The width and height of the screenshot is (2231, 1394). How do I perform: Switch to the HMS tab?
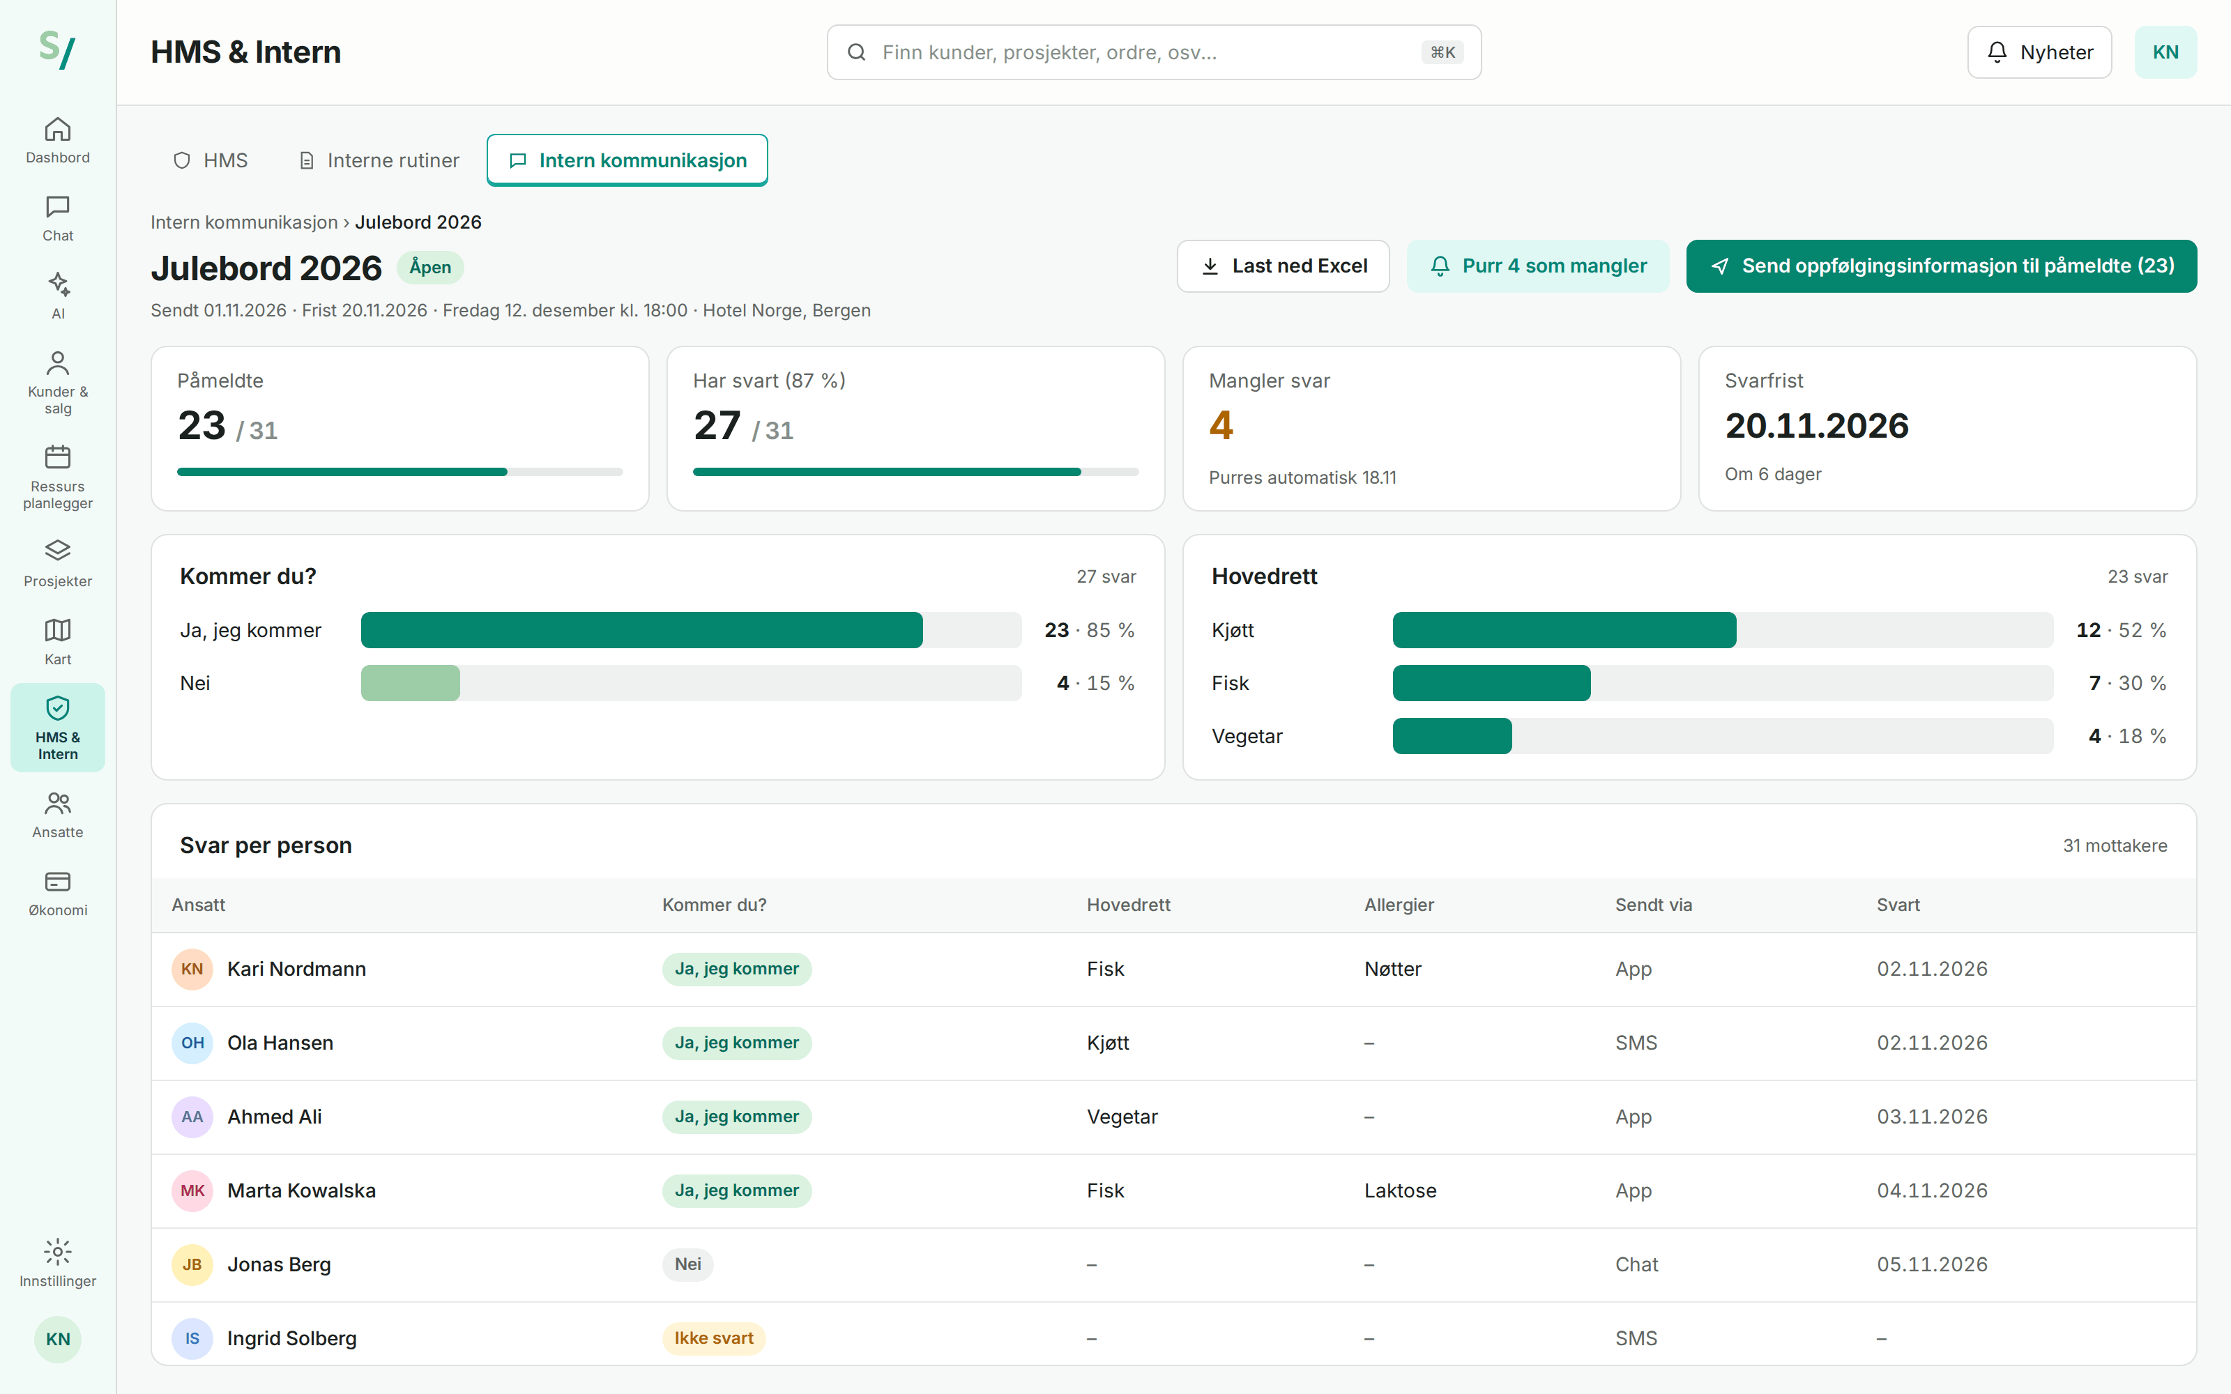point(211,160)
